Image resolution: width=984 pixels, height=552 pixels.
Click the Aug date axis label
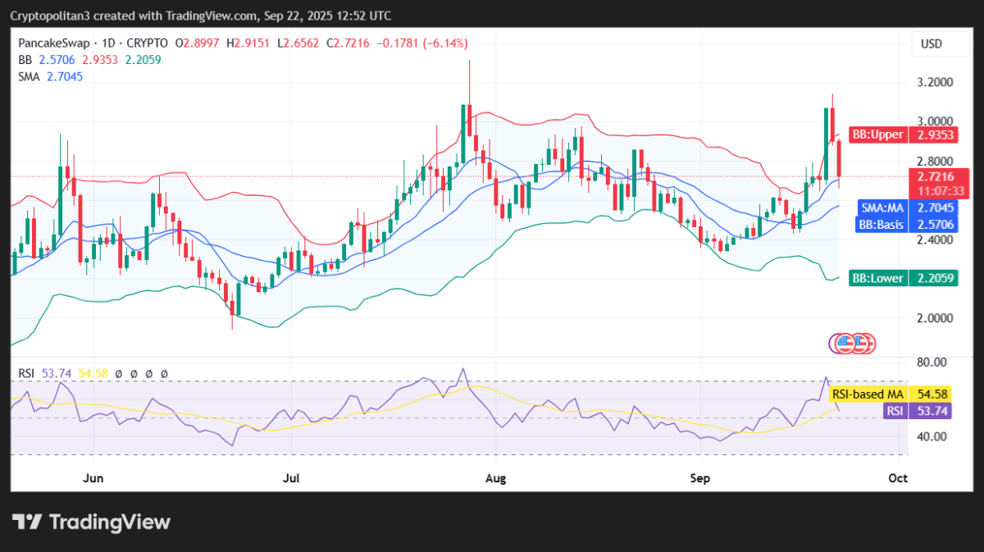click(x=495, y=477)
